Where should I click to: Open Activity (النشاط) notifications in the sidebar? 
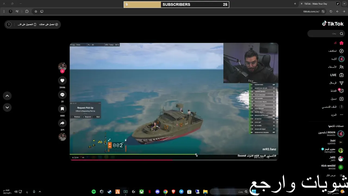coord(337,91)
